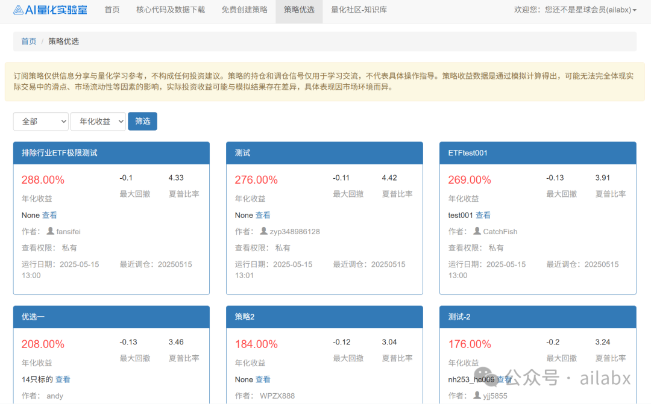Image resolution: width=651 pixels, height=404 pixels.
Task: Click the 14只标的 strategy description
Action: click(37, 379)
